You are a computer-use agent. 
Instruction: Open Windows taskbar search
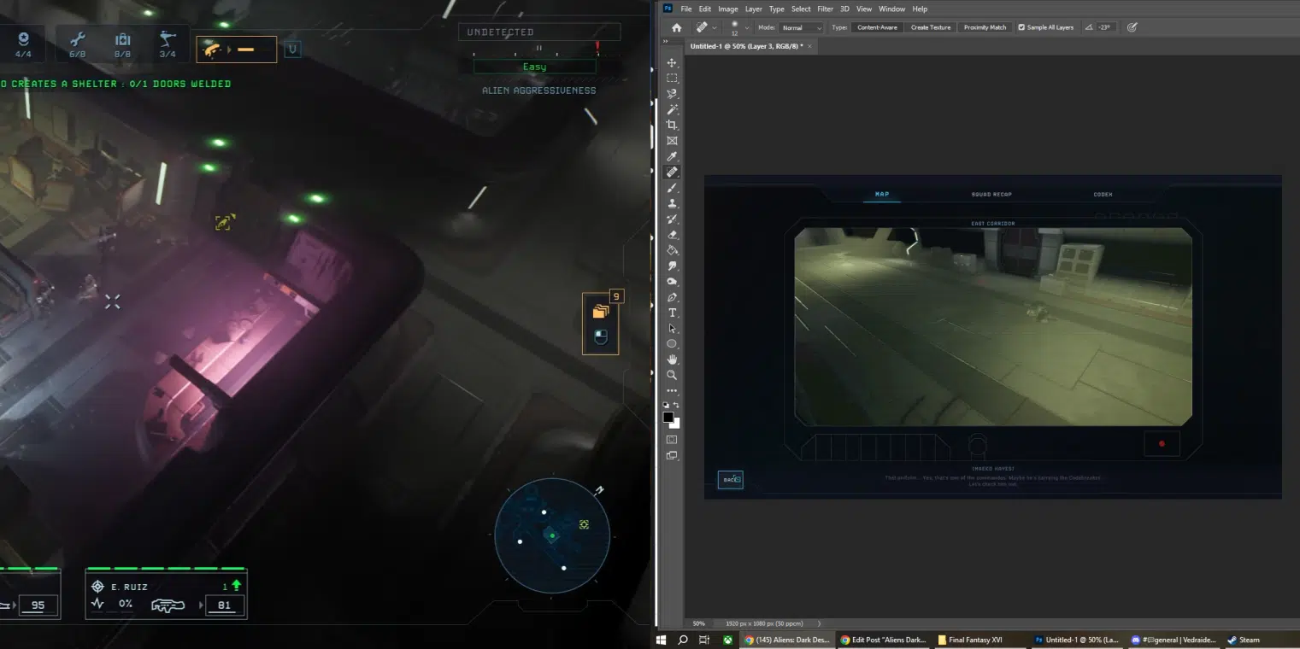(x=683, y=640)
